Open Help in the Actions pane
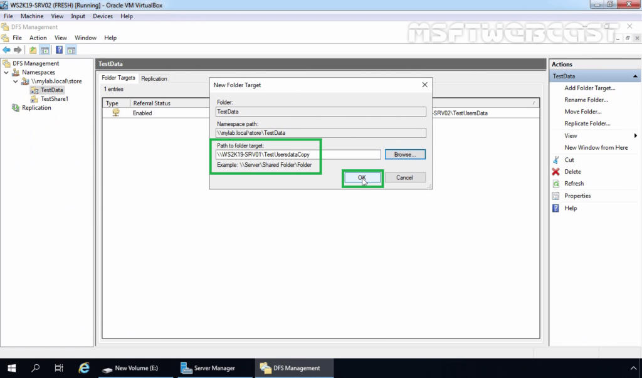The height and width of the screenshot is (378, 642). (x=571, y=208)
